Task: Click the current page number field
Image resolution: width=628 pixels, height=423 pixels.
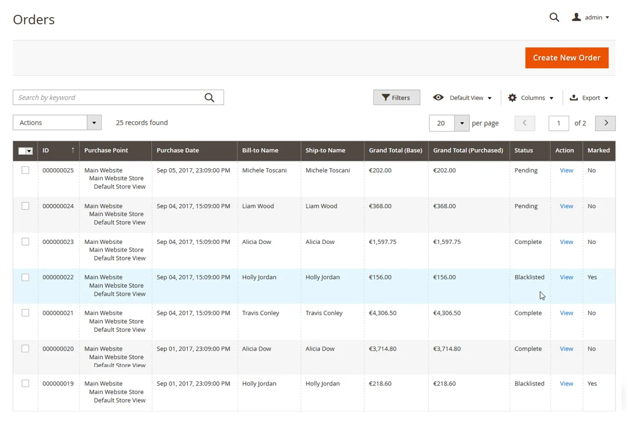Action: 559,123
